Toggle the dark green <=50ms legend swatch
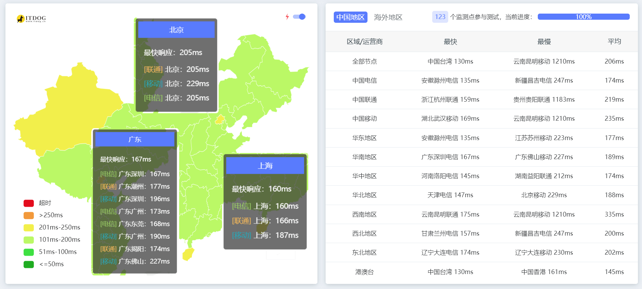642x289 pixels. 29,264
